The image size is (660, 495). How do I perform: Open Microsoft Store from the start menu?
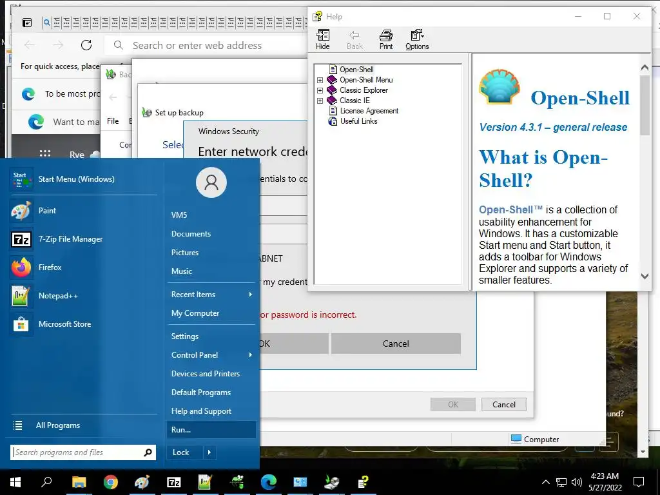(83, 324)
